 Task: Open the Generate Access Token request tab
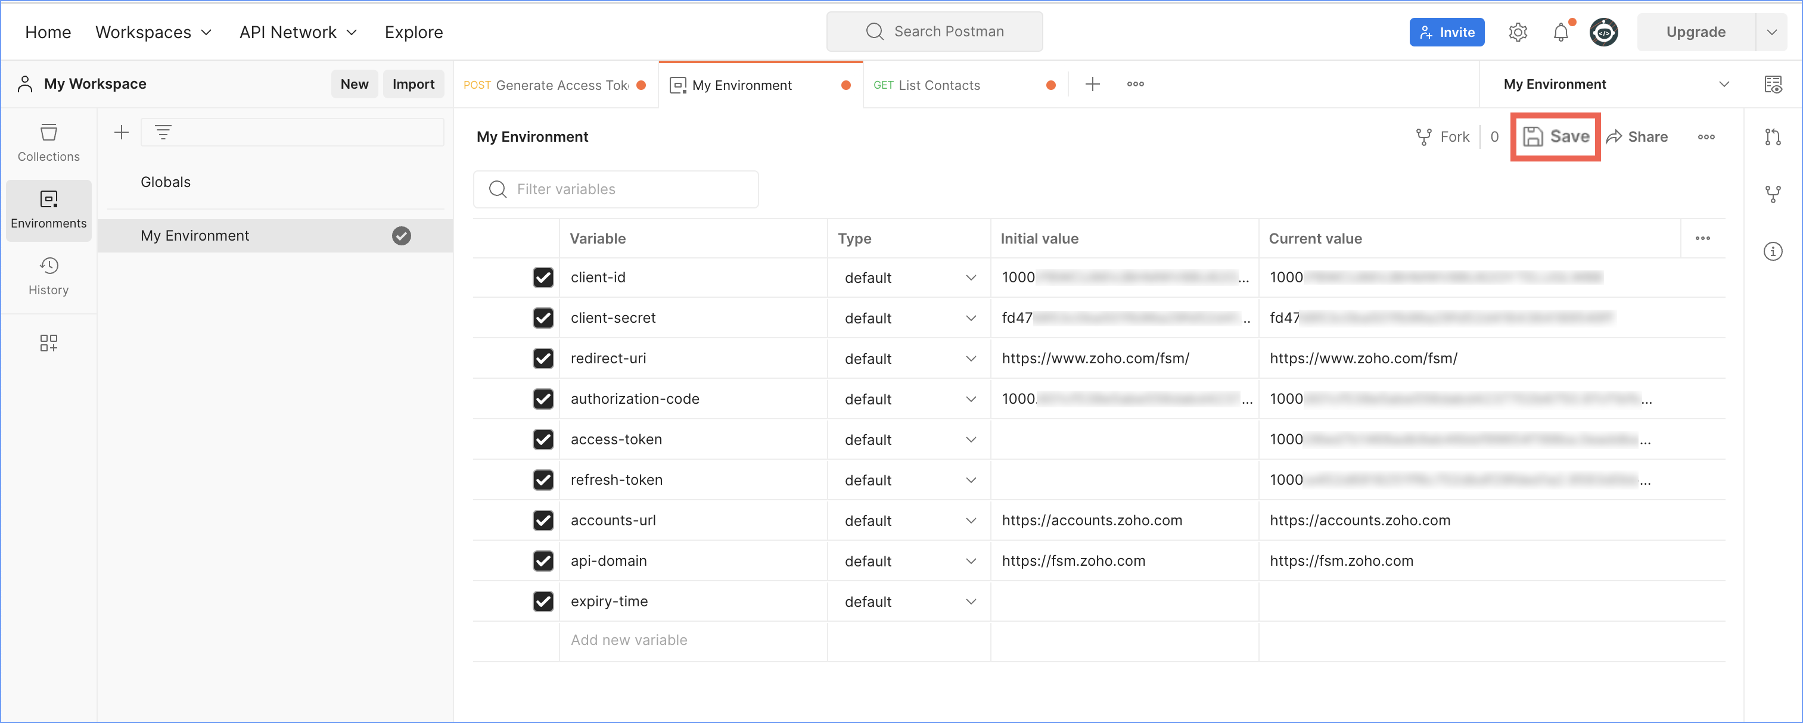click(x=553, y=85)
